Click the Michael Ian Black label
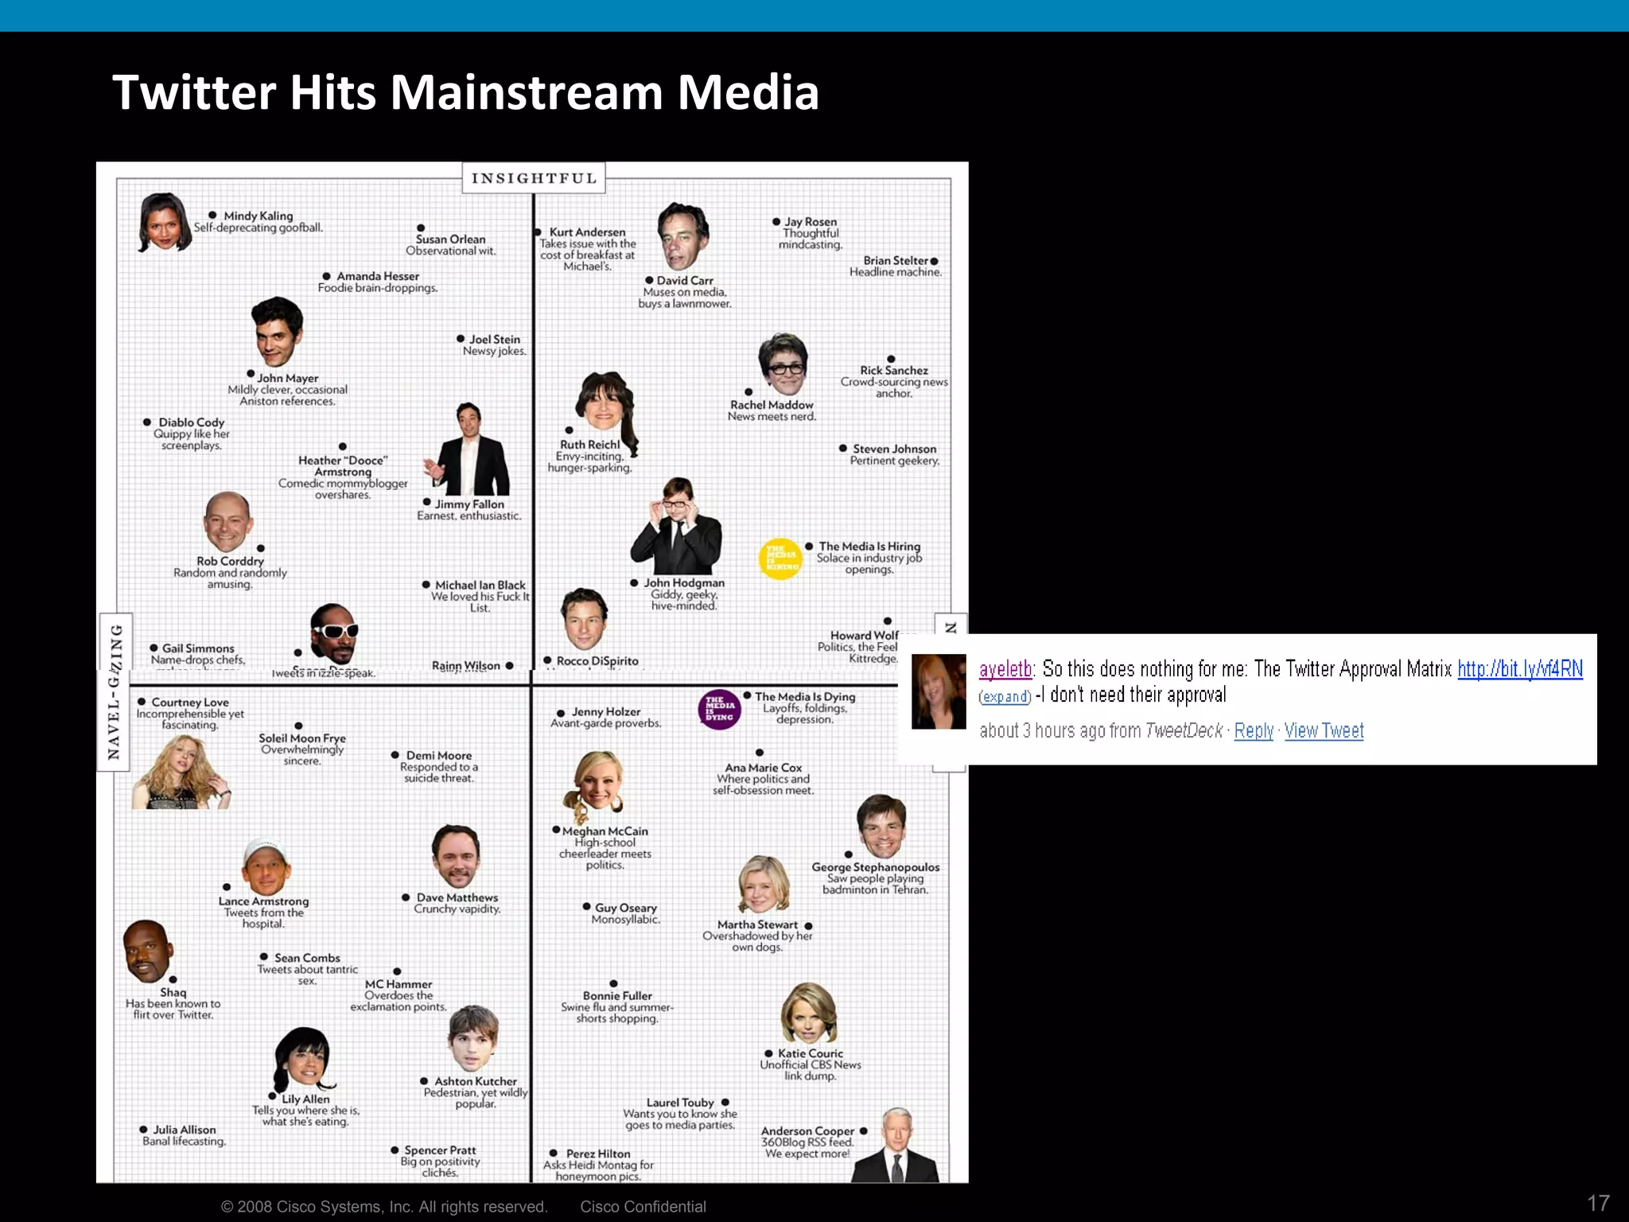 (480, 586)
